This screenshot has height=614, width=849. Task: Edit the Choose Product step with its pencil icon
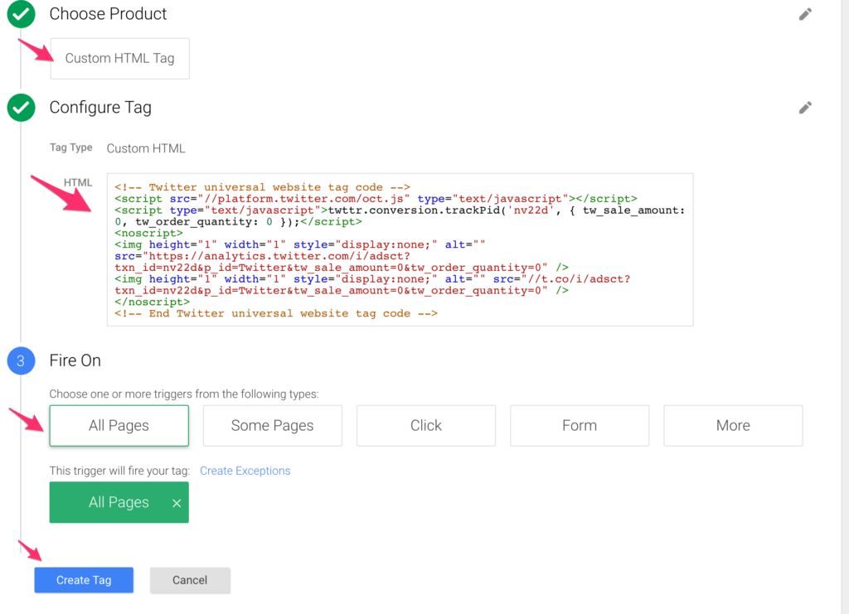[x=805, y=14]
